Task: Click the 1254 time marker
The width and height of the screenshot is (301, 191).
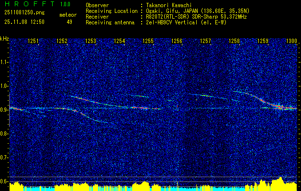Action: (120, 41)
